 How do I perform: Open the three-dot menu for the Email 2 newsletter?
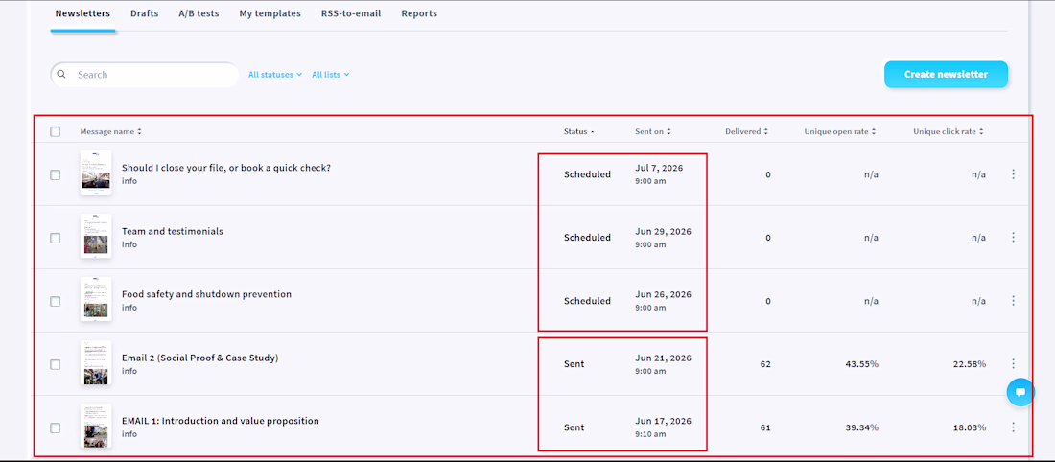1014,364
